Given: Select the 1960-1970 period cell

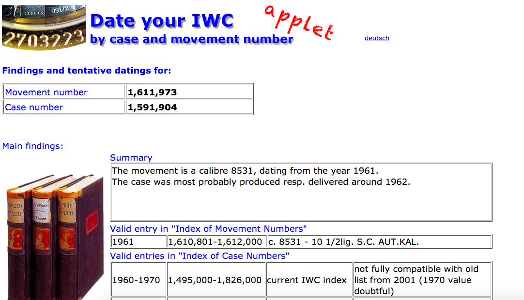Looking at the screenshot, I should 139,280.
